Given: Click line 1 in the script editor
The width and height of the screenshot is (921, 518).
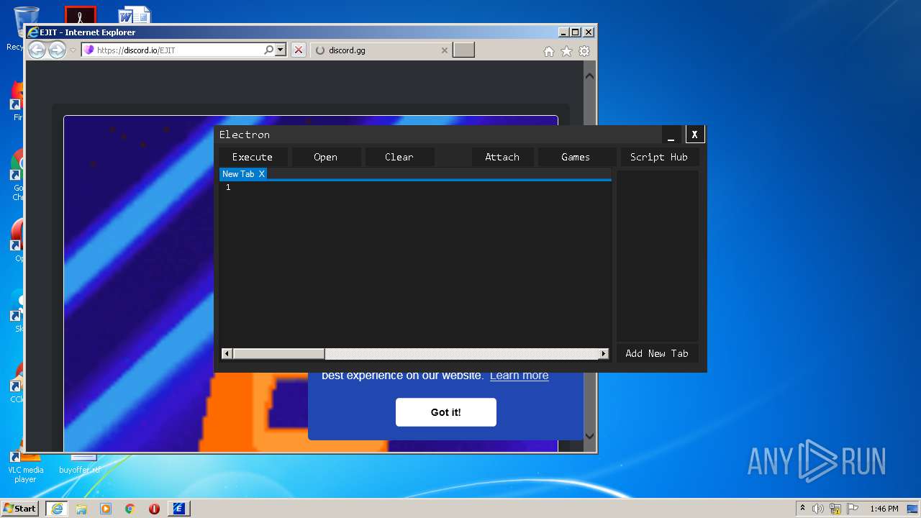Looking at the screenshot, I should tap(416, 187).
